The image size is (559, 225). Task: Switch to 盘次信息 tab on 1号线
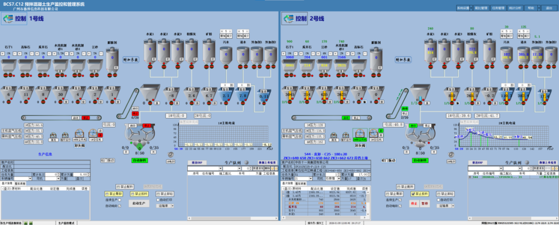[7, 183]
